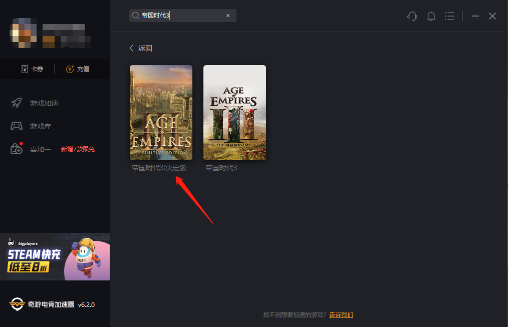Screen dimensions: 508x327
Task: Click the 卡券 coupon icon
Action: (x=25, y=69)
